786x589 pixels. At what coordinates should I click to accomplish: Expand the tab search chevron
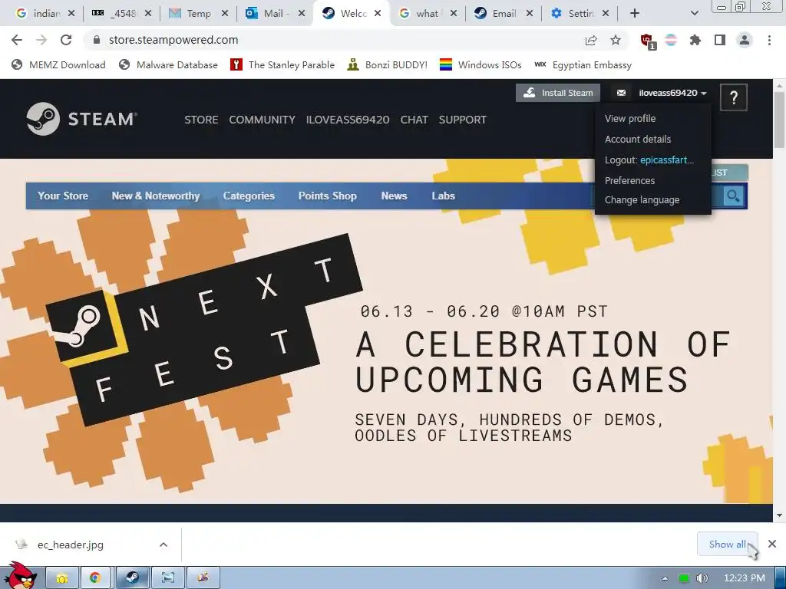pyautogui.click(x=694, y=14)
